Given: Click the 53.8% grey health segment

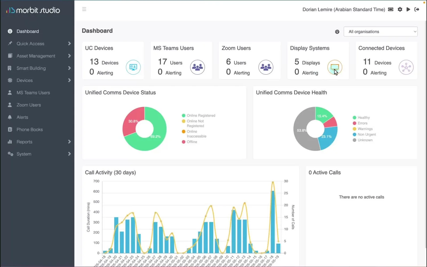Looking at the screenshot, I should [302, 130].
